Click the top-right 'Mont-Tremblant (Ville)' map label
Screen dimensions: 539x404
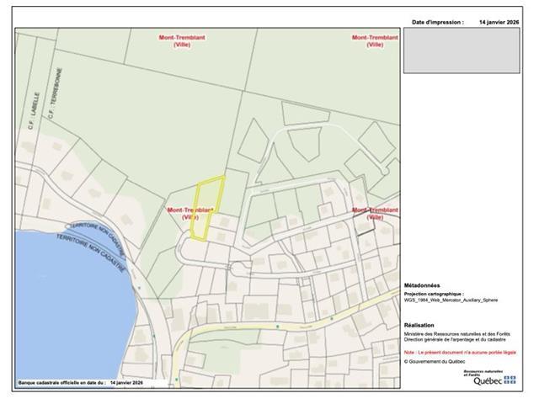pyautogui.click(x=369, y=40)
